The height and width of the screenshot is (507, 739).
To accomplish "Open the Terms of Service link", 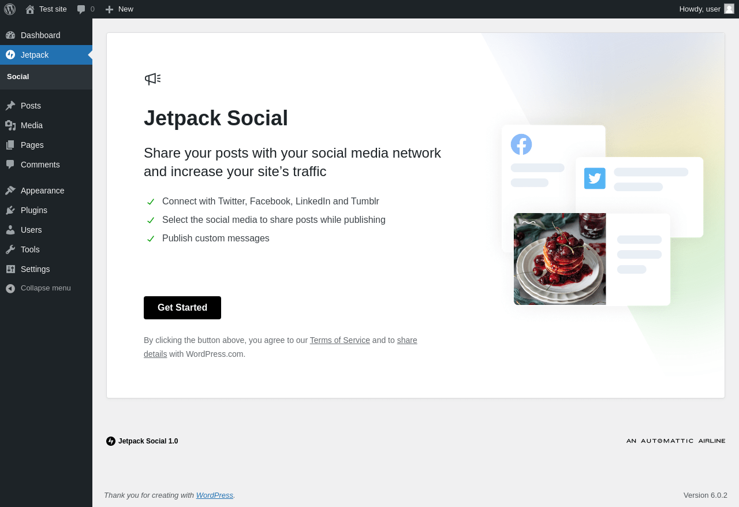I will pyautogui.click(x=339, y=340).
